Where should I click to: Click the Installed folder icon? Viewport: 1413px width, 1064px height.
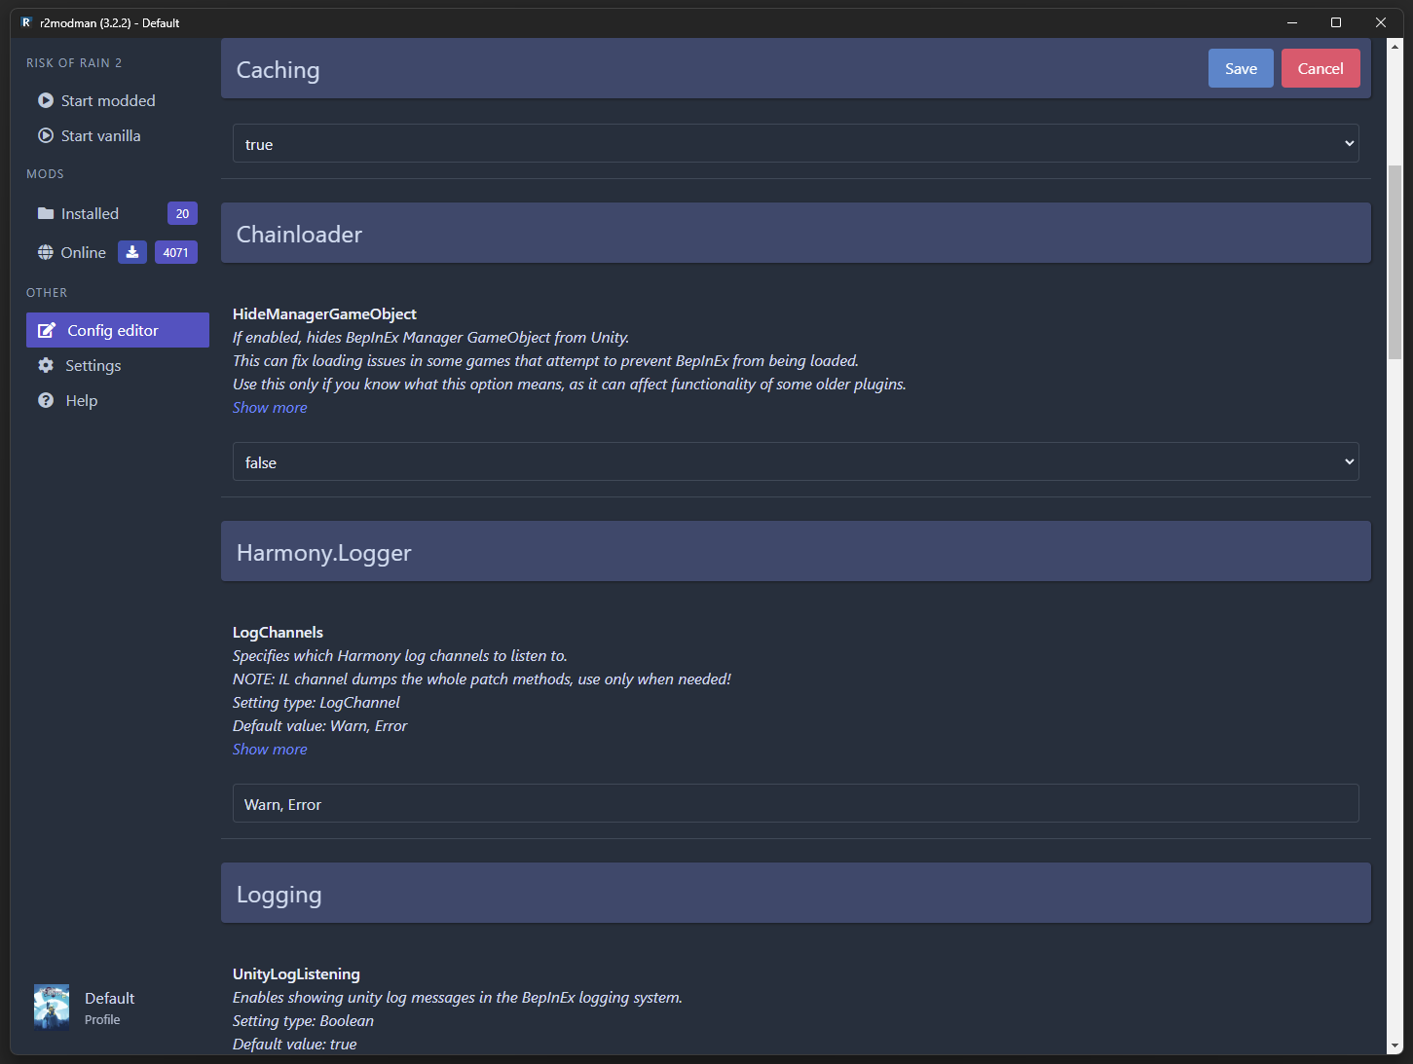pos(46,213)
